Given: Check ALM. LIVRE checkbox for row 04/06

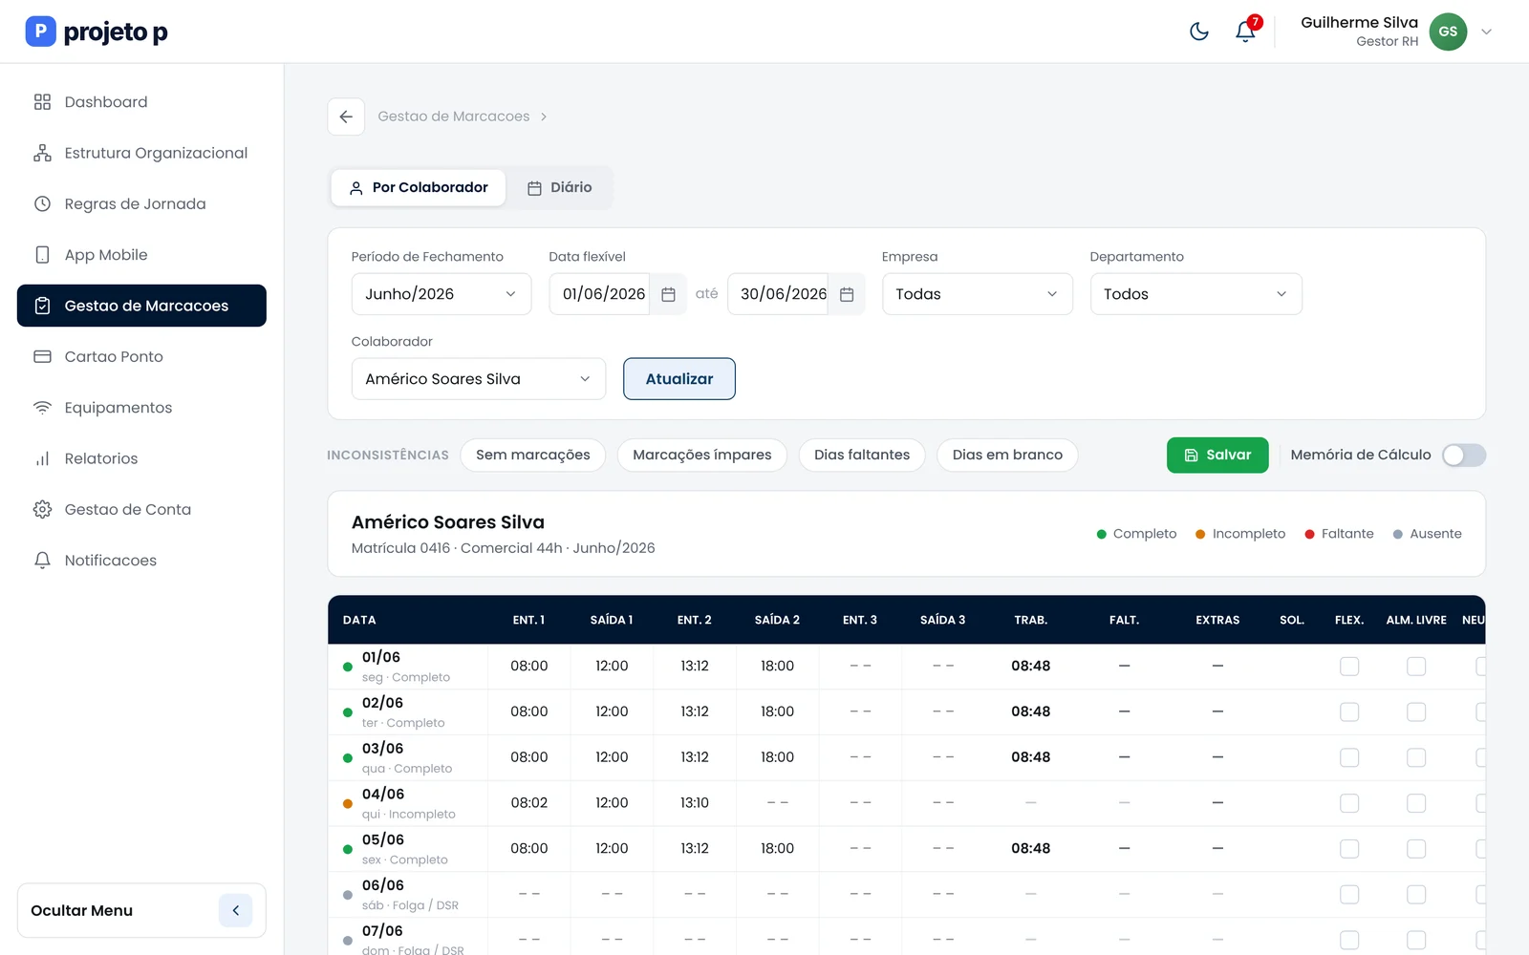Looking at the screenshot, I should (1416, 803).
